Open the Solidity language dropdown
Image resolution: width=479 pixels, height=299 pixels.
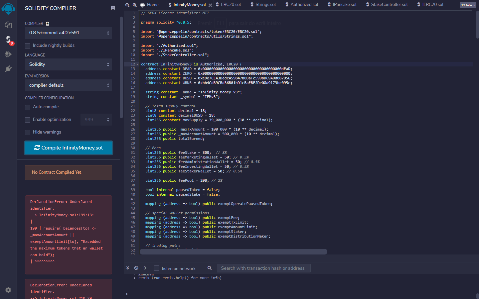(x=68, y=64)
